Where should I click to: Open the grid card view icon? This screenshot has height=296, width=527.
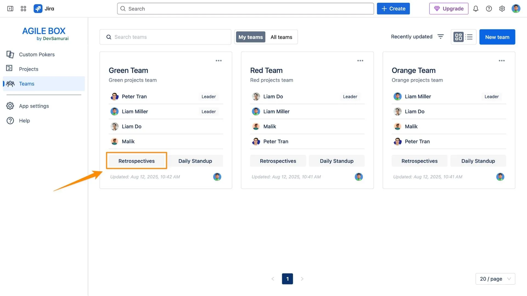click(x=458, y=37)
